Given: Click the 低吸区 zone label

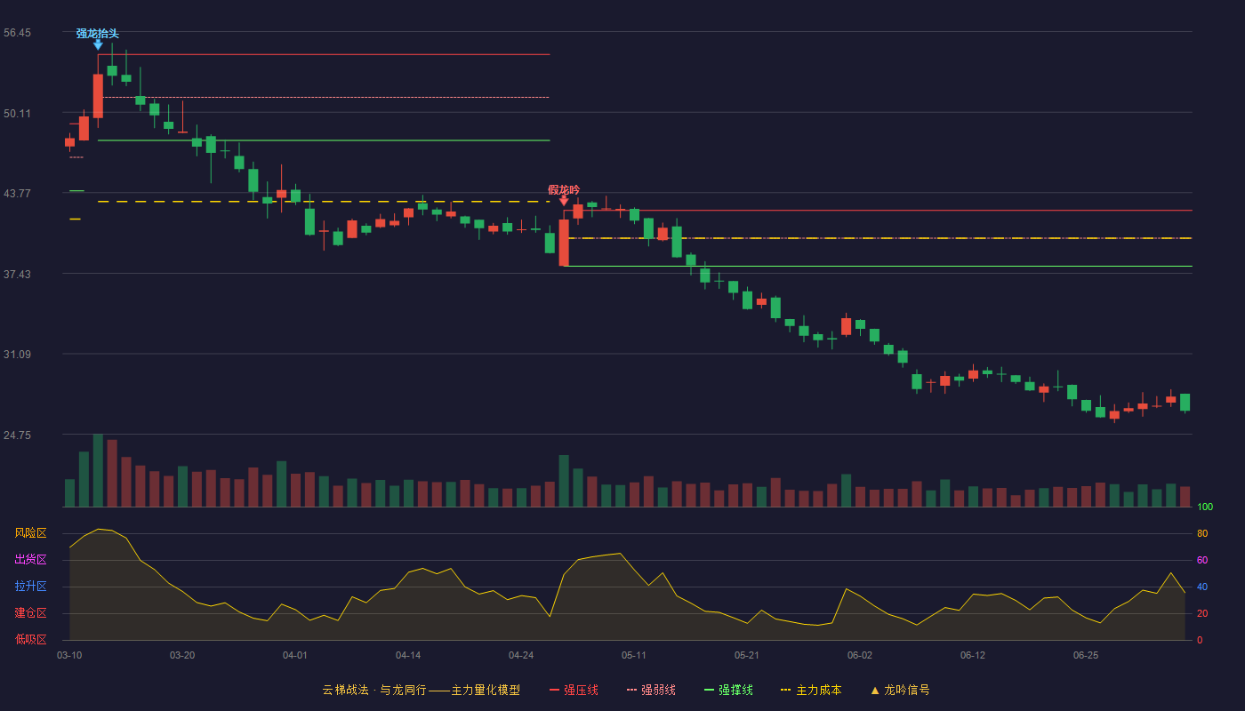Looking at the screenshot, I should (x=30, y=640).
